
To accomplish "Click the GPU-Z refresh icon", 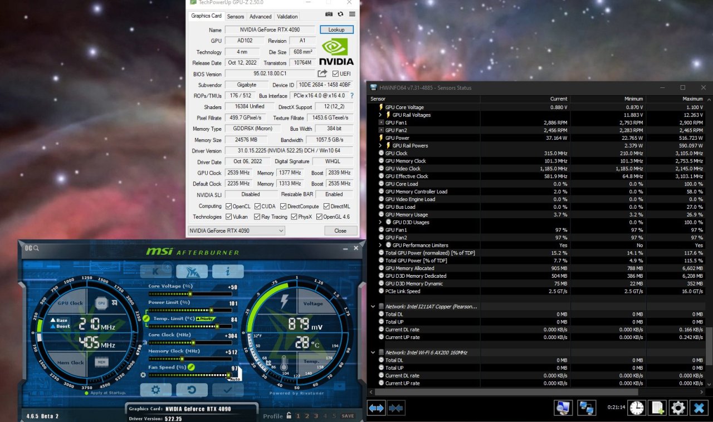I will point(340,14).
